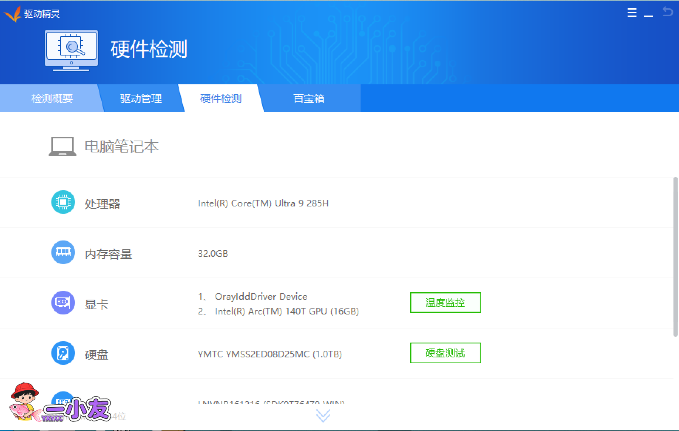Click the 温度监控 button

point(445,303)
